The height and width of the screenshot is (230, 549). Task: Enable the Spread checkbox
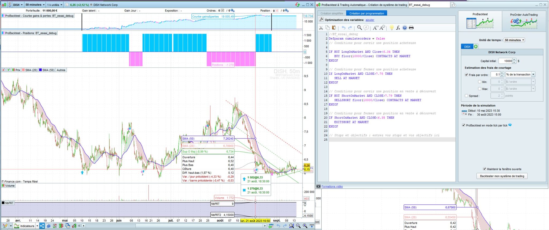pyautogui.click(x=466, y=96)
